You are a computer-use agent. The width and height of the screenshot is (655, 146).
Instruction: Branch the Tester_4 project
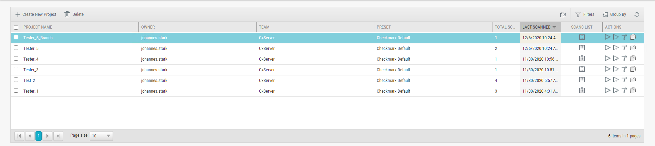pyautogui.click(x=624, y=59)
